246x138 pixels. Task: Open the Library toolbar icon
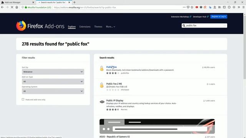click(219, 7)
